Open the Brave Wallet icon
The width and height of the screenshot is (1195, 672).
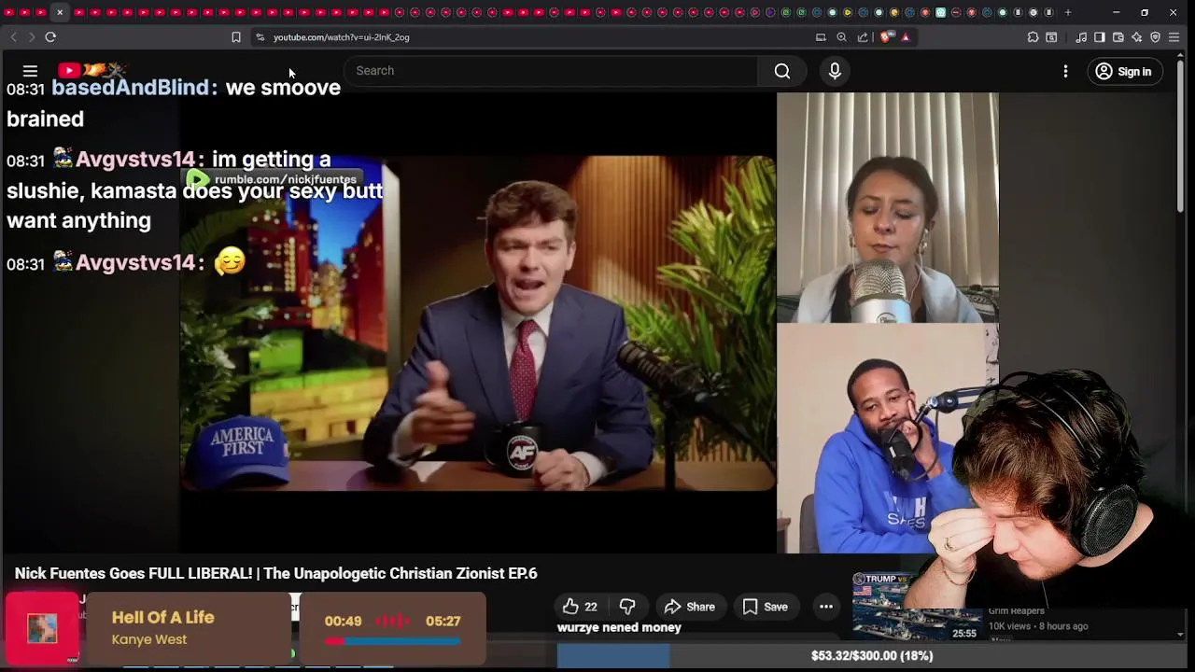pyautogui.click(x=1118, y=37)
